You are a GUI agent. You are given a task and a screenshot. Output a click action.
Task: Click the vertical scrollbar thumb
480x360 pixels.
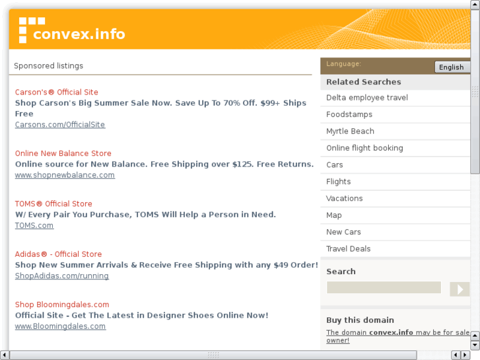coord(475,91)
